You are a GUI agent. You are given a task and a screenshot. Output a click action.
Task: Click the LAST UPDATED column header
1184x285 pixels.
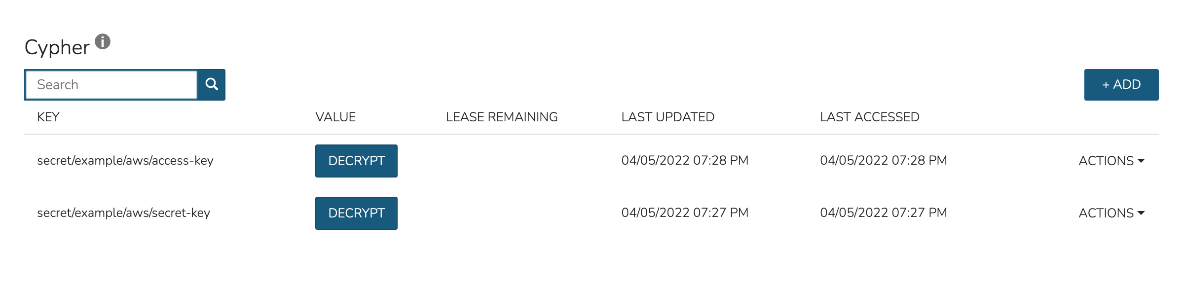click(x=667, y=117)
